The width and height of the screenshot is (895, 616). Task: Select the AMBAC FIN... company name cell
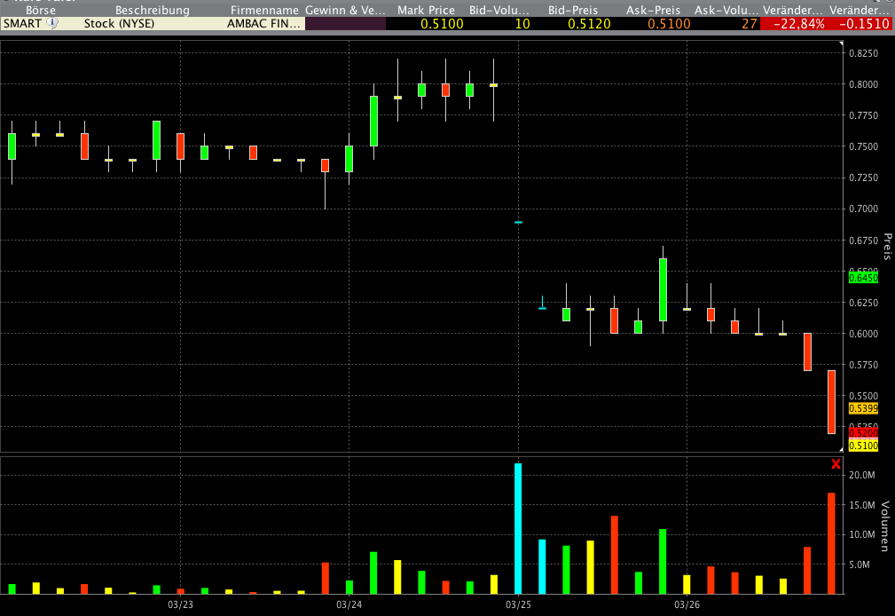[x=263, y=23]
